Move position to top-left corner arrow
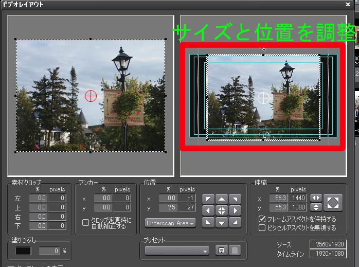Viewport: 359px width, 267px height. [208, 199]
